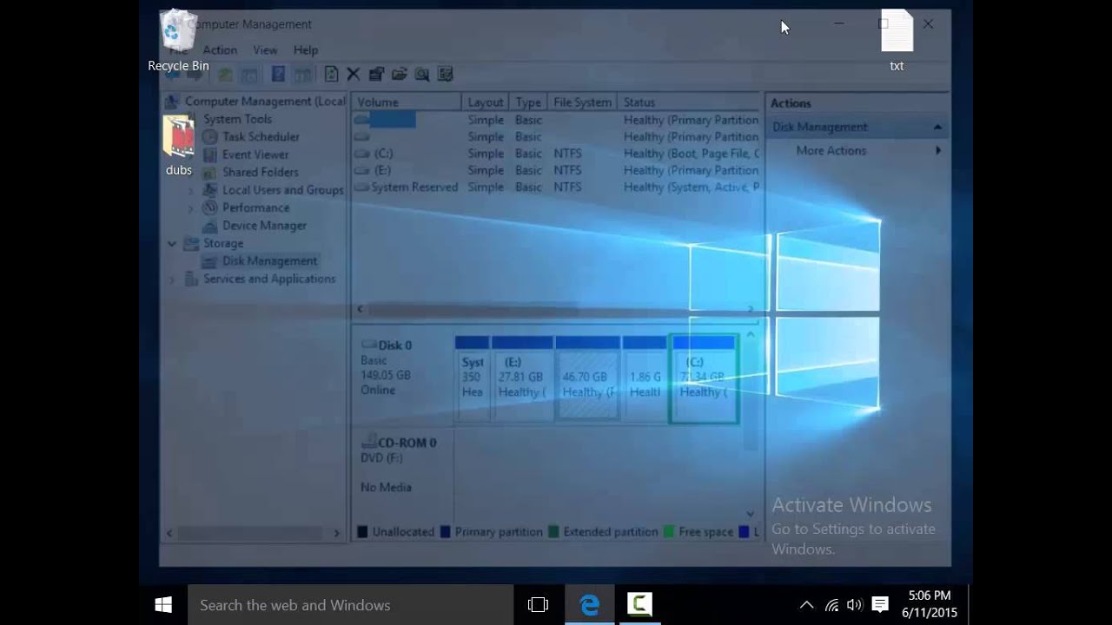This screenshot has width=1112, height=625.
Task: Select the 46.70 GB partition block
Action: 587,378
